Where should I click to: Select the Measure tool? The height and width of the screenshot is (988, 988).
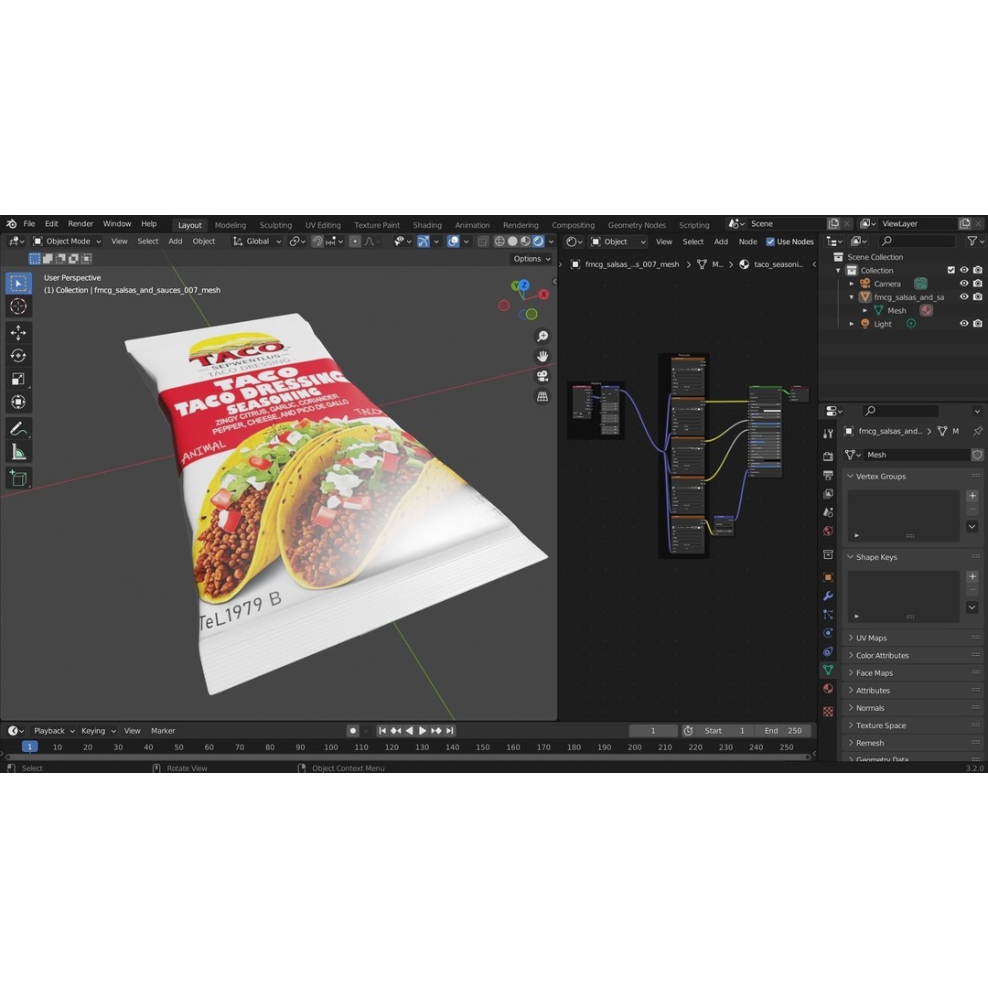click(18, 453)
